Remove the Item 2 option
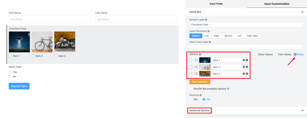This screenshot has width=307, height=118. [247, 67]
